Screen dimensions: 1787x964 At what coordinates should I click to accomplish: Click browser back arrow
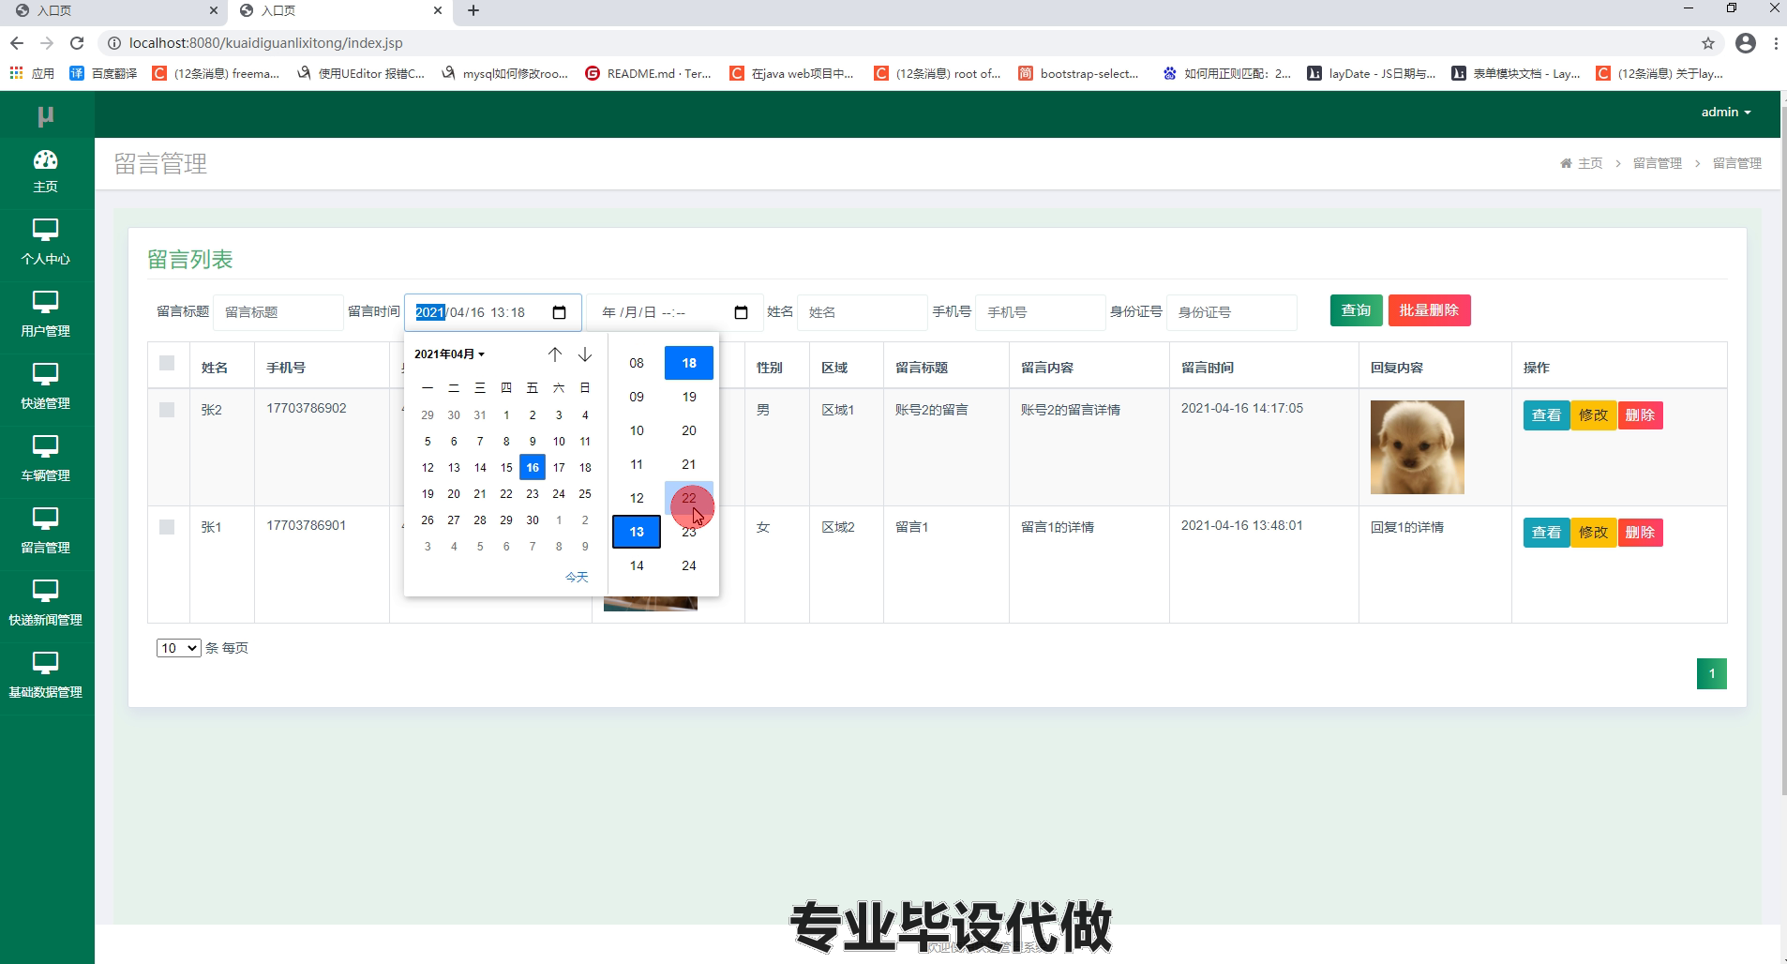point(17,43)
